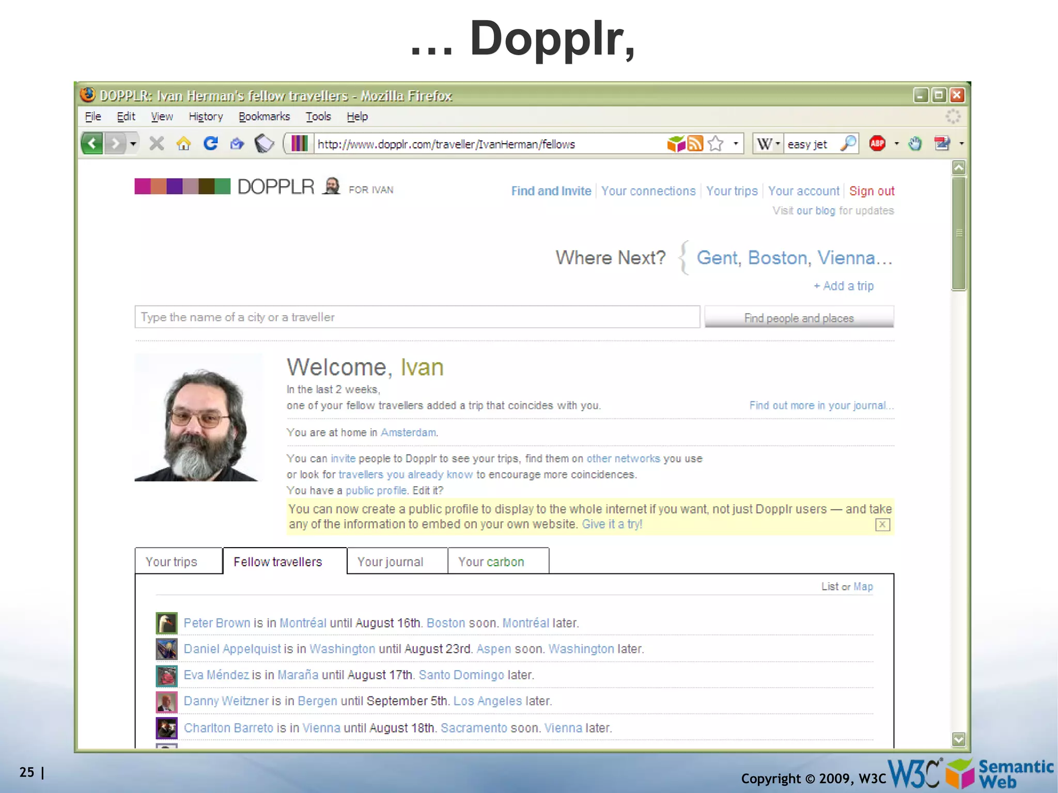Open the Your account link
Viewport: 1058px width, 793px height.
pyautogui.click(x=803, y=191)
